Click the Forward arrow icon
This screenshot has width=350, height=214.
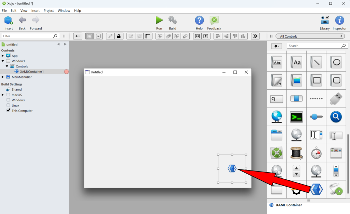click(x=36, y=20)
